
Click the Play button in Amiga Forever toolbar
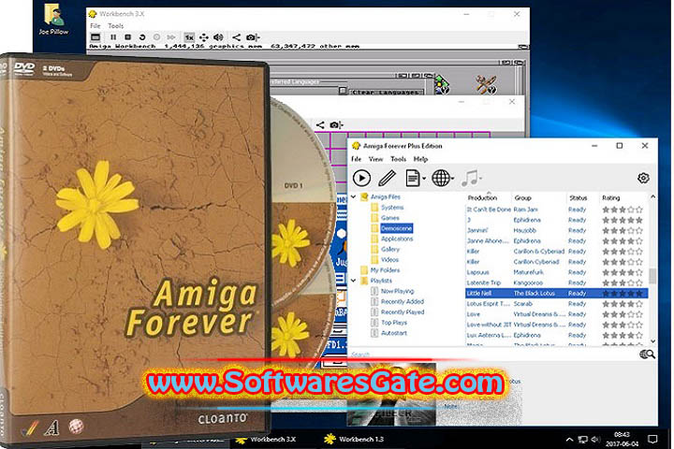pos(361,178)
